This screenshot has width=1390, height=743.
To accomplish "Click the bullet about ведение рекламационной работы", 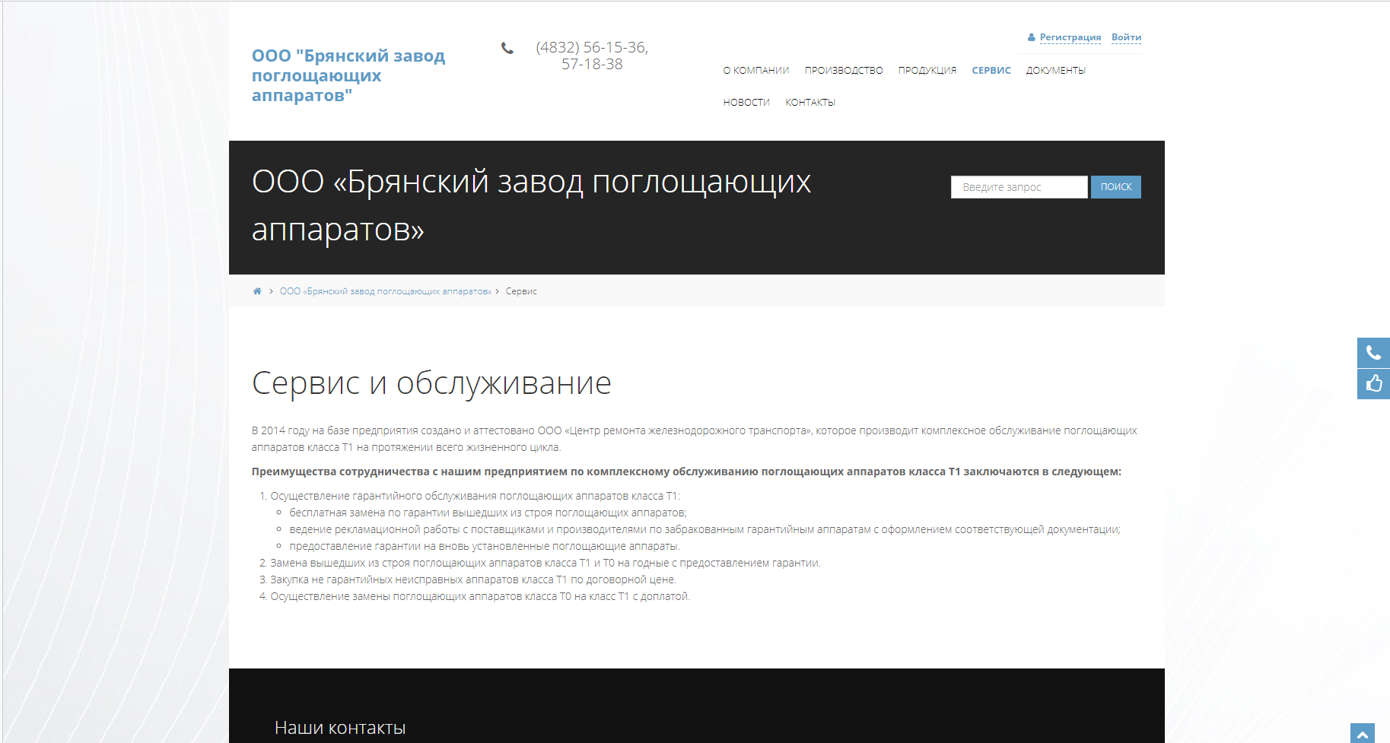I will click(x=705, y=529).
